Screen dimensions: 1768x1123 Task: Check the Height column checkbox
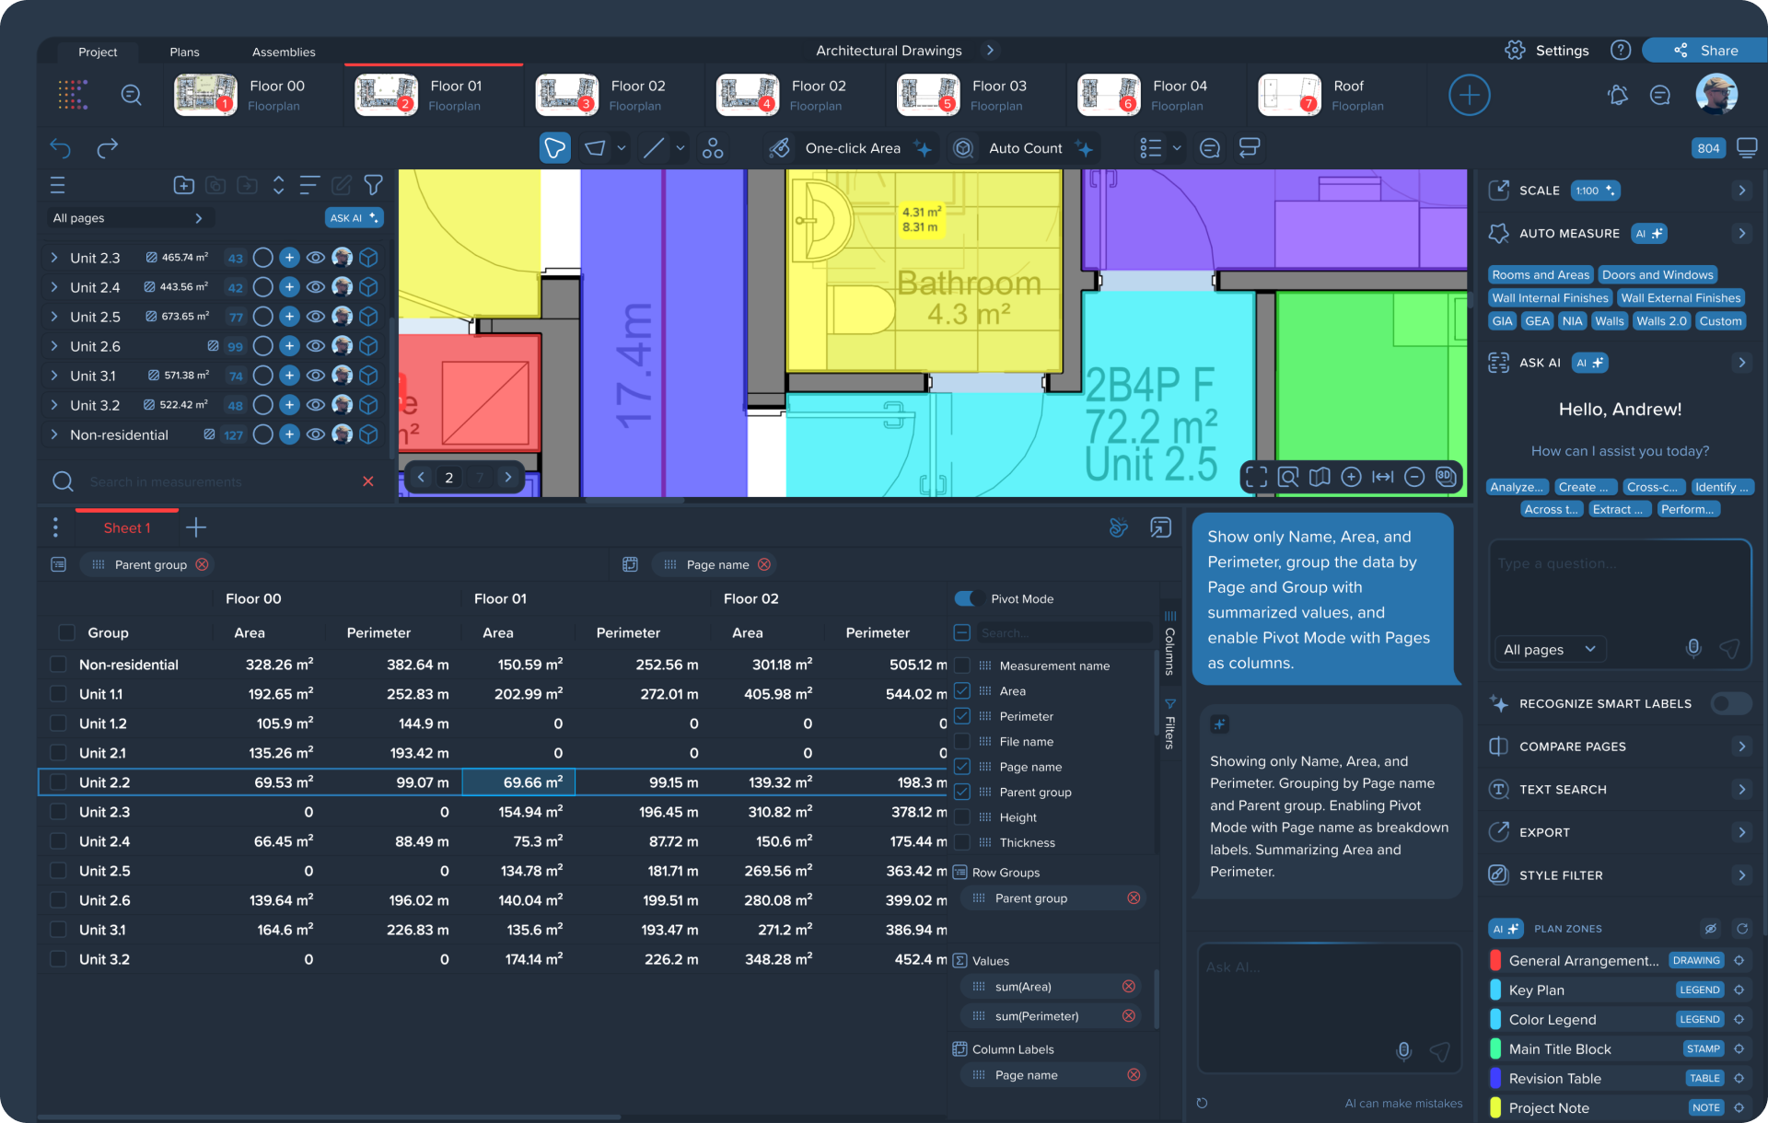(x=962, y=817)
